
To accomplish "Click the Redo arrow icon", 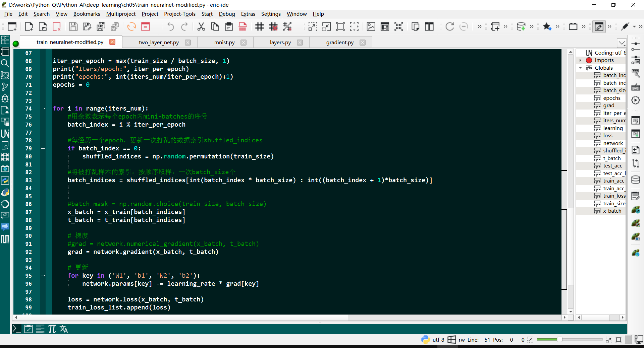I will click(184, 26).
